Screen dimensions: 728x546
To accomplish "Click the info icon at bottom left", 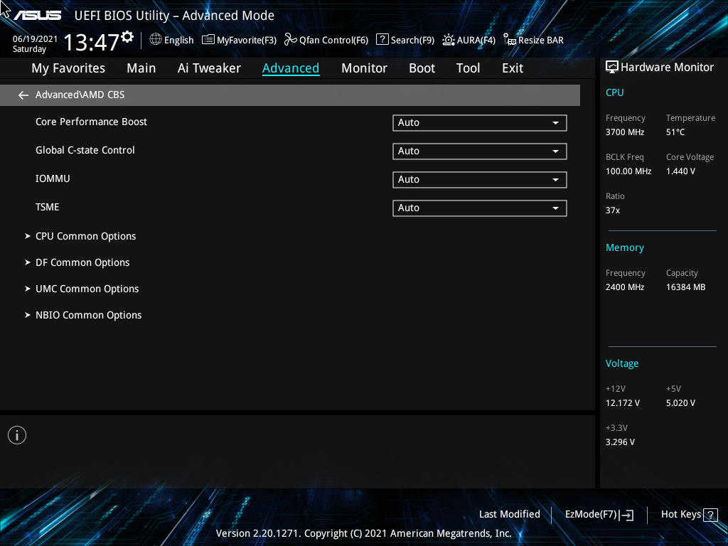I will [16, 434].
